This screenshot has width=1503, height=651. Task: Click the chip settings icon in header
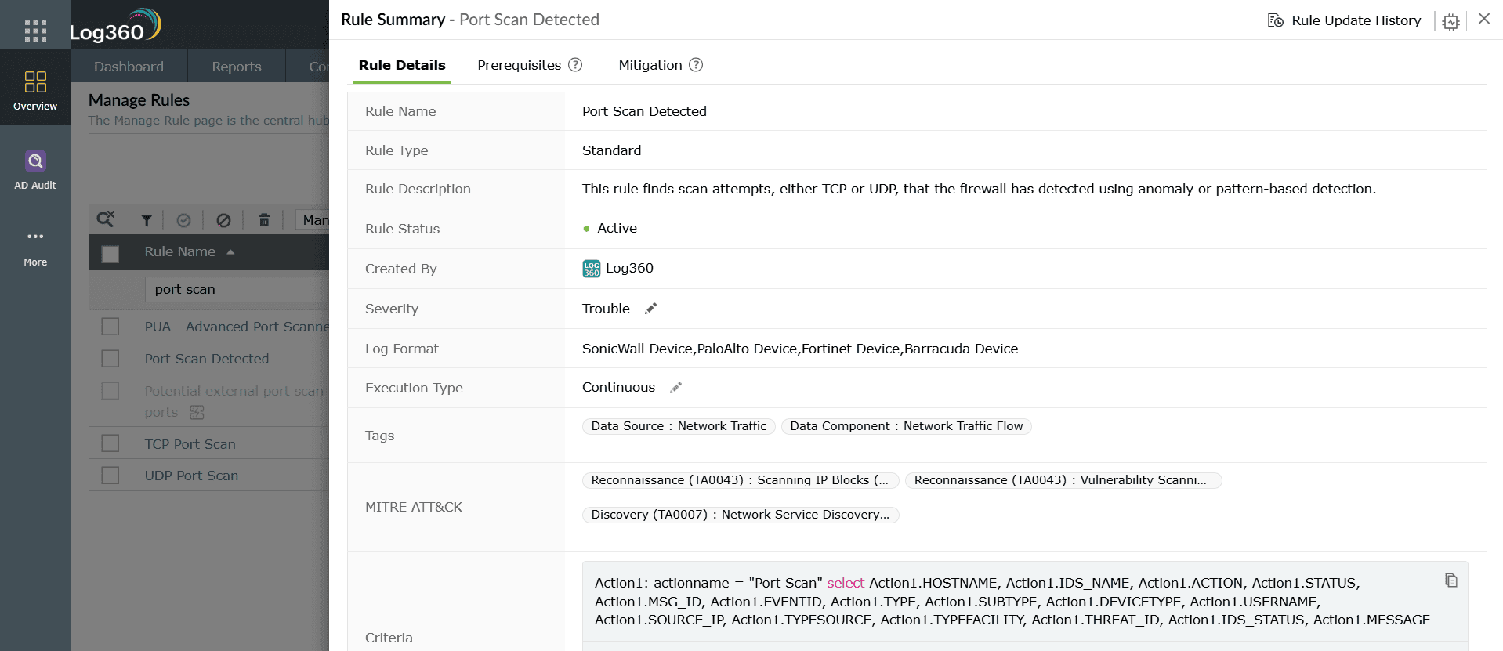(1450, 21)
